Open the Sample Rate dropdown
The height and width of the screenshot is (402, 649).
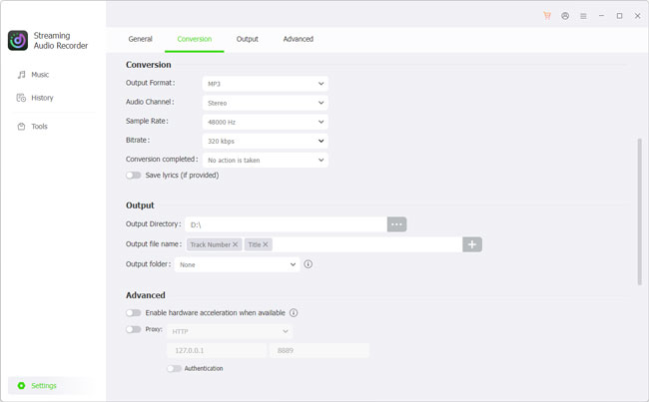266,122
